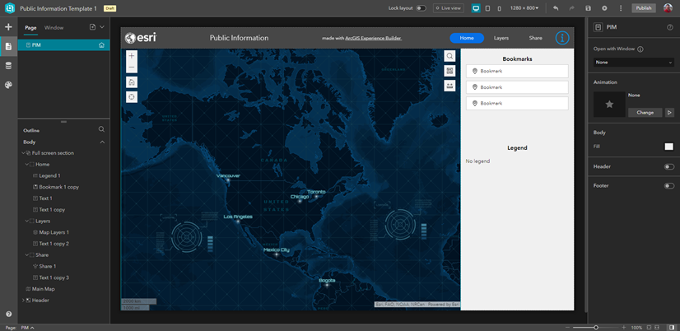Select the Layers tab in app header

(x=501, y=38)
